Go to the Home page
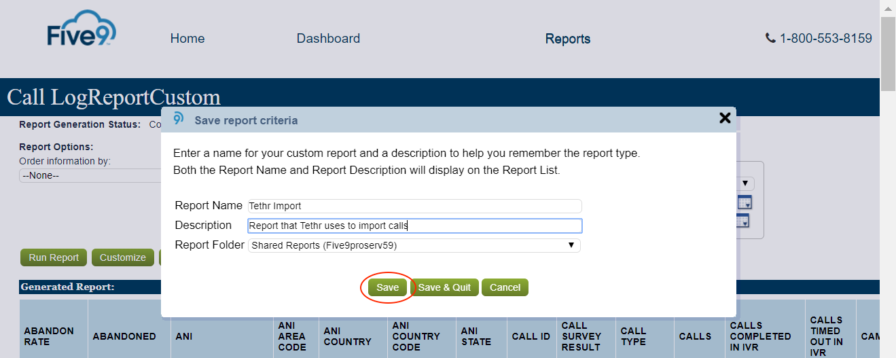 pos(187,39)
